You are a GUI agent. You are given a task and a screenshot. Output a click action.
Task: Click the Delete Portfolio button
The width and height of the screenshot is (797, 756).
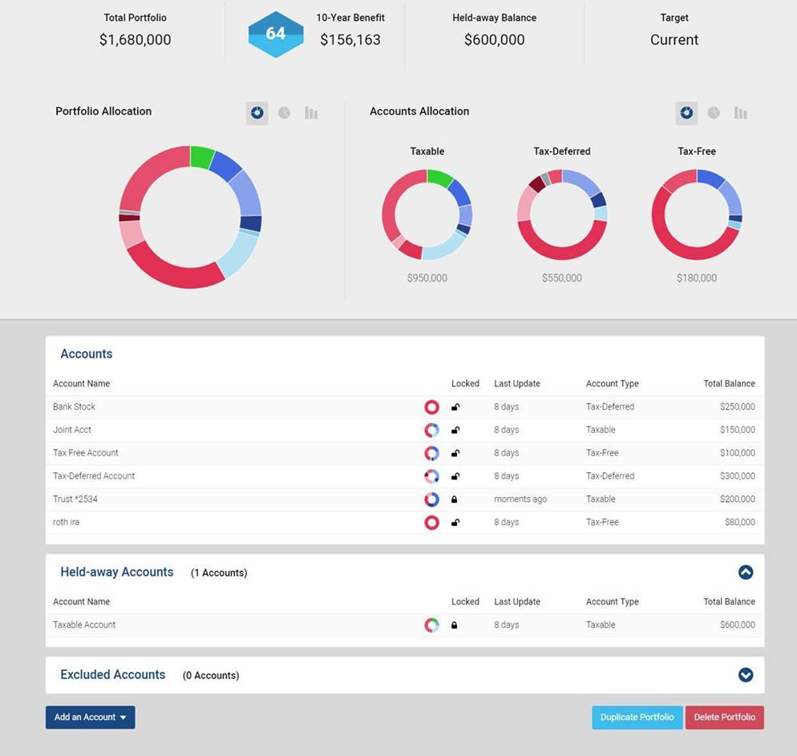(724, 718)
